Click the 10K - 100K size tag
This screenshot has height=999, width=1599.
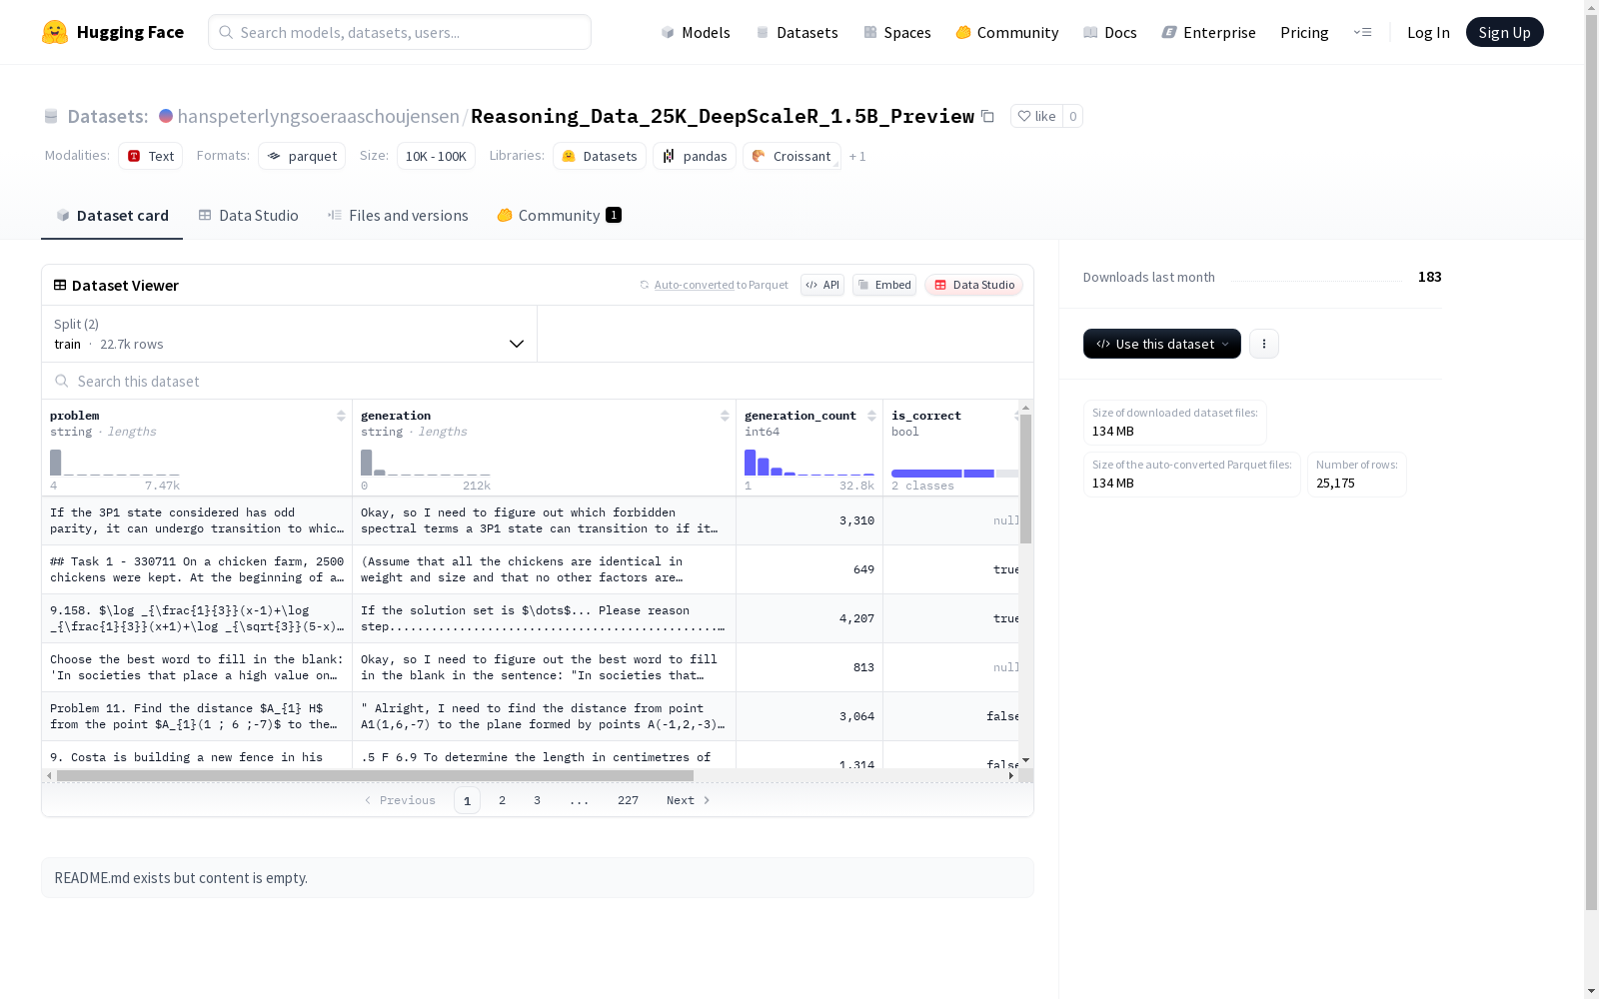[x=436, y=156]
